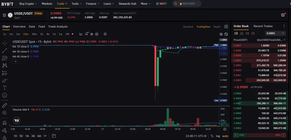Screen dimensions: 291x140
Task: Click the buy/sell ratio bar
Action: click(x=260, y=135)
